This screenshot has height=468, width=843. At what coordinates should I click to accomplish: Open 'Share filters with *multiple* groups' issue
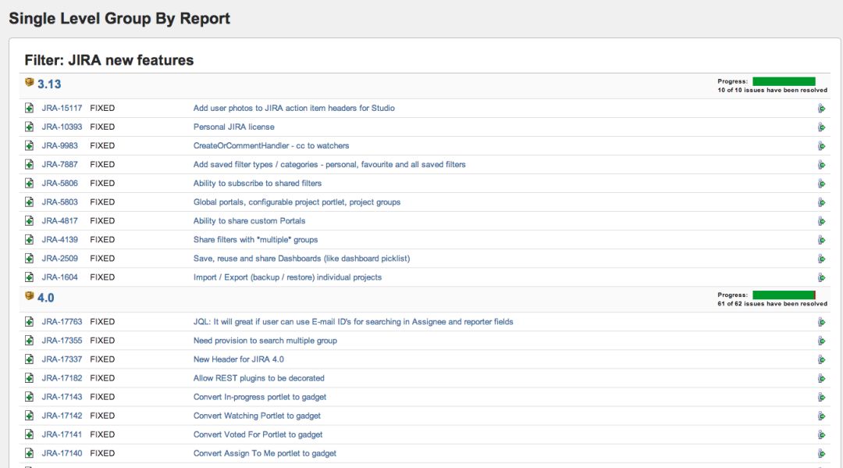click(255, 240)
